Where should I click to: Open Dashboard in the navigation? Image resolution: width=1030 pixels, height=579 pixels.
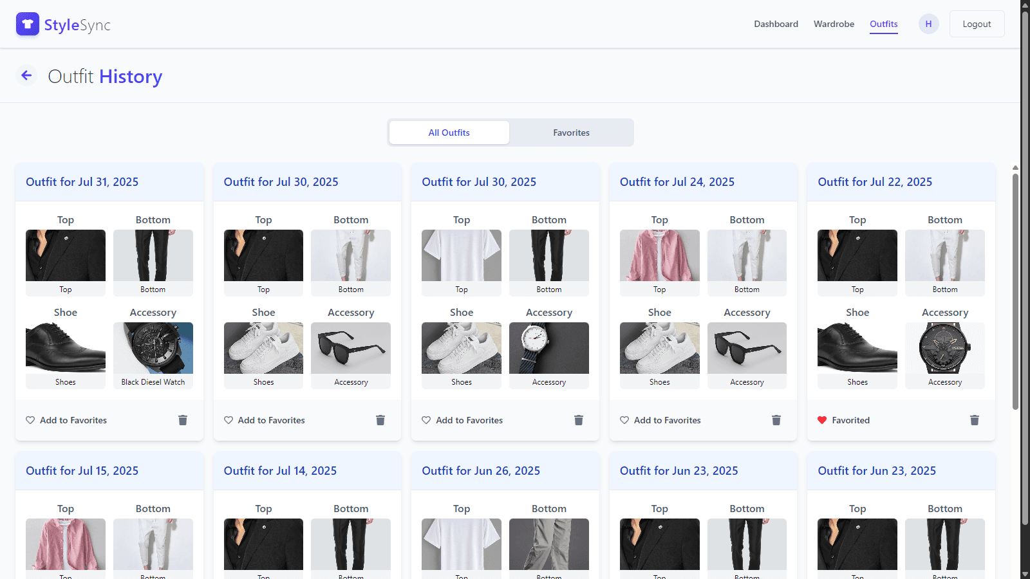coord(776,24)
